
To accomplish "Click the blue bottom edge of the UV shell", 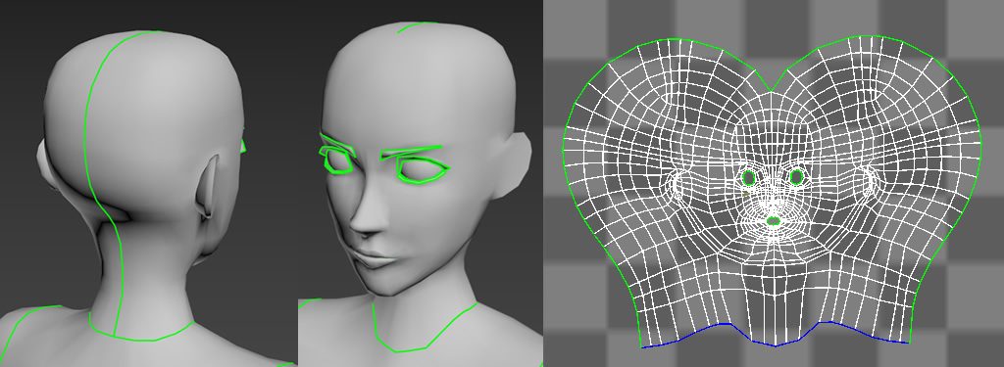I will tap(775, 336).
